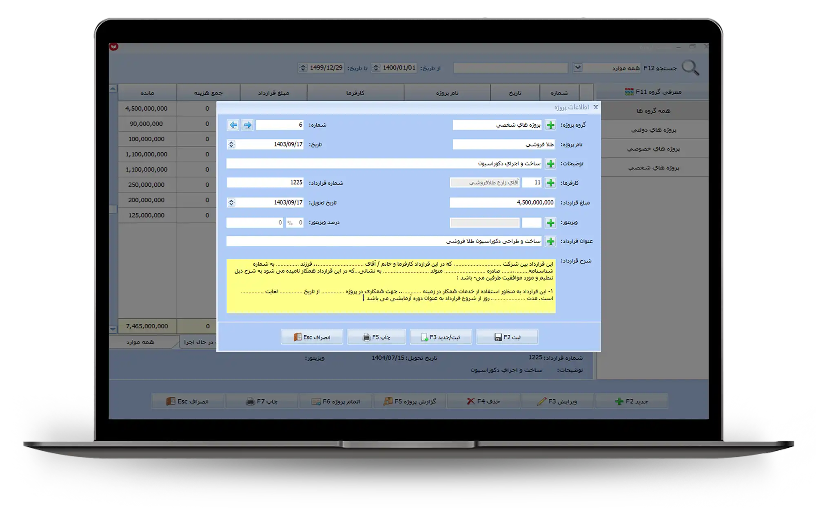The height and width of the screenshot is (508, 816).
Task: Click the green plus beside contract title
Action: [550, 242]
